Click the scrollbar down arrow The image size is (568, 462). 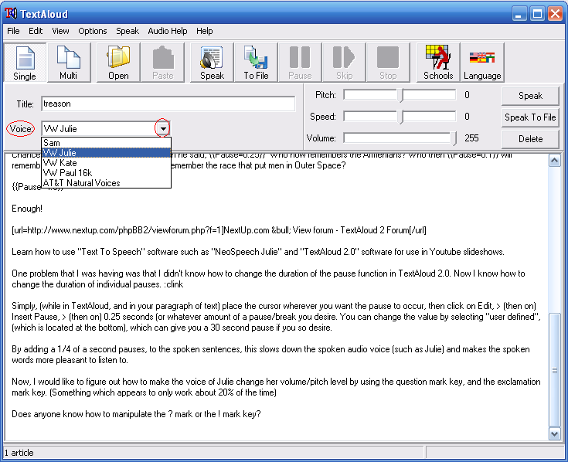click(x=555, y=433)
